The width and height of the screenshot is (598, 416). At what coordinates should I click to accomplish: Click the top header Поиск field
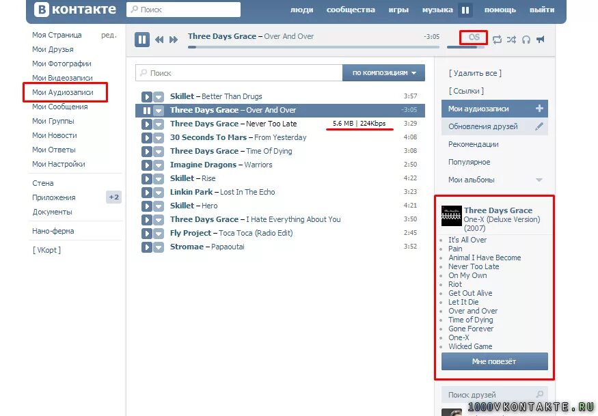pos(183,10)
